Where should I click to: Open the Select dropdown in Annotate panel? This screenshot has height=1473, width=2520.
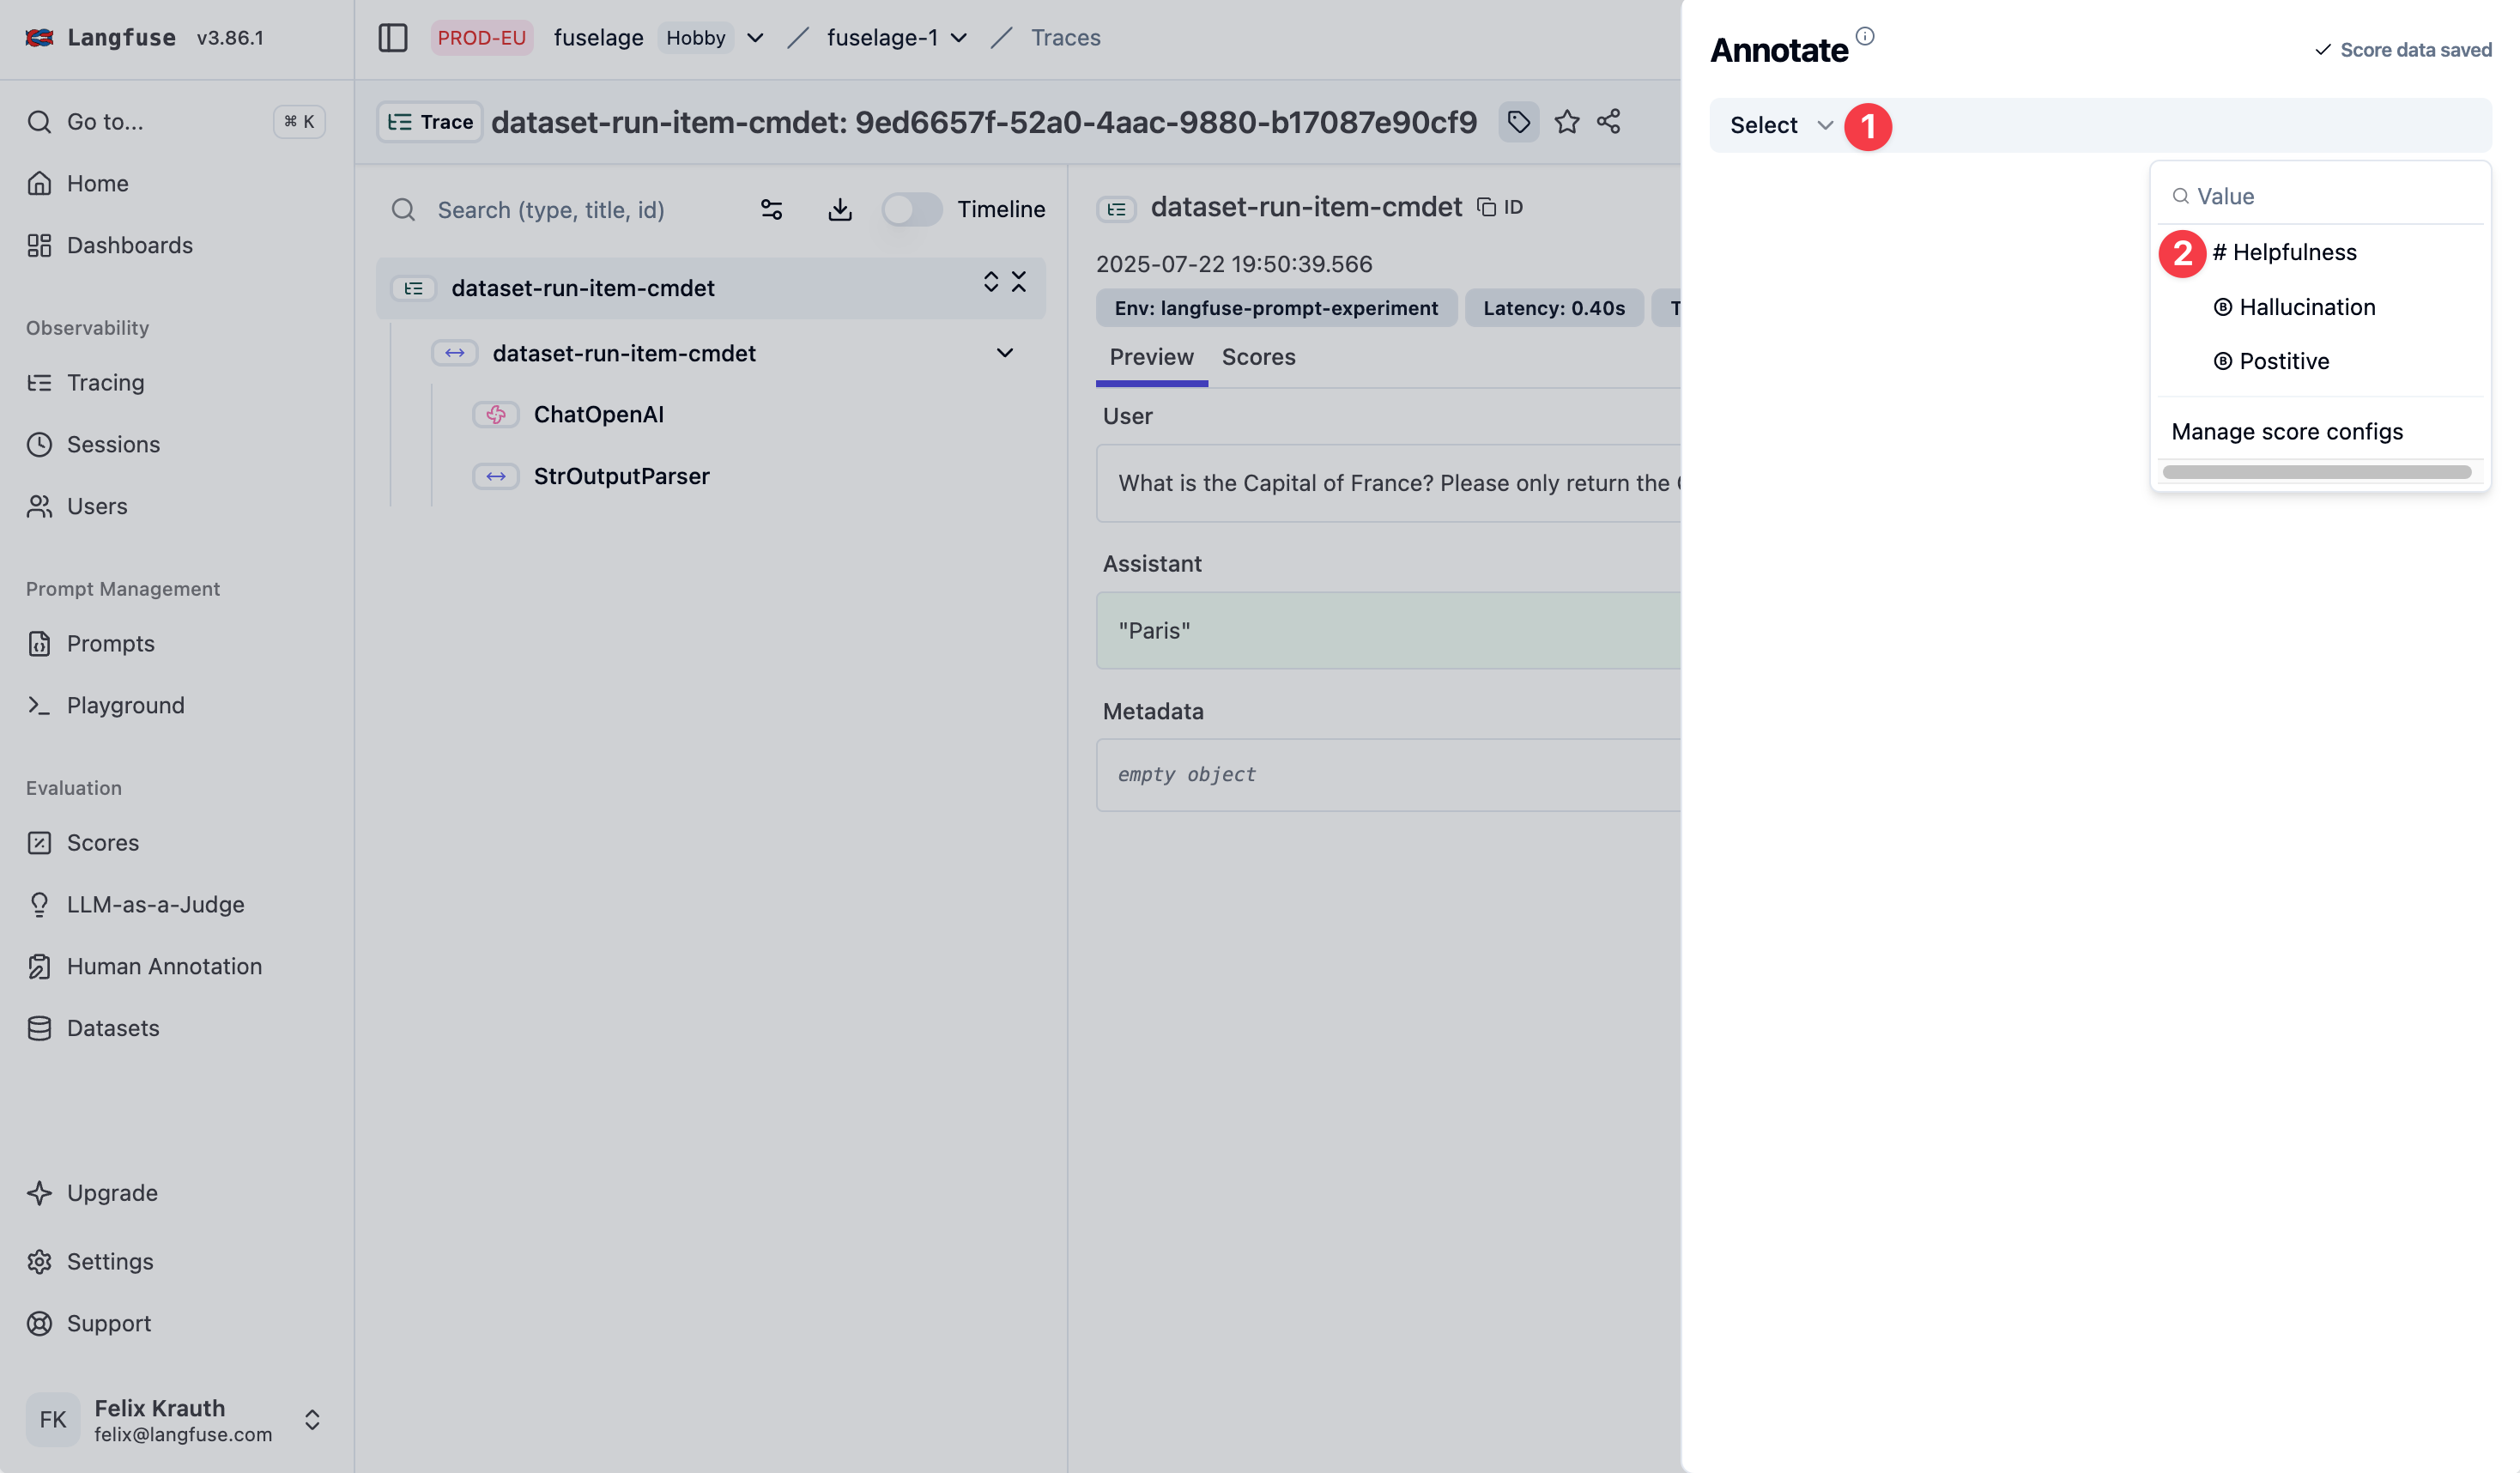[1780, 125]
